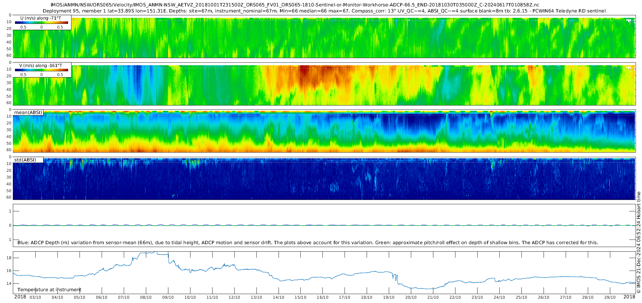Screen dimensions: 642x303
Task: Click the 16/10 date tick label
Action: [322, 297]
